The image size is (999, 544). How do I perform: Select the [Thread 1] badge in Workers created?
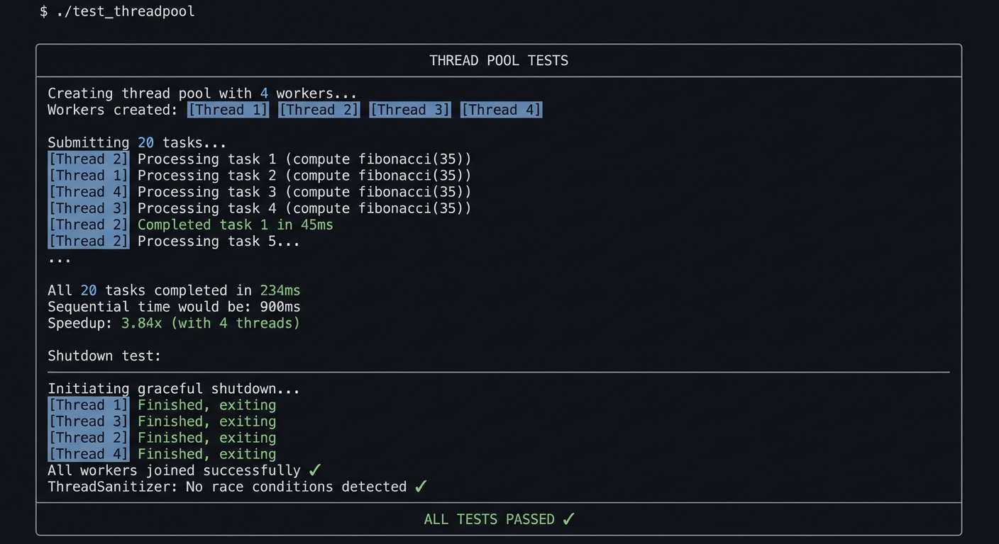(x=227, y=110)
